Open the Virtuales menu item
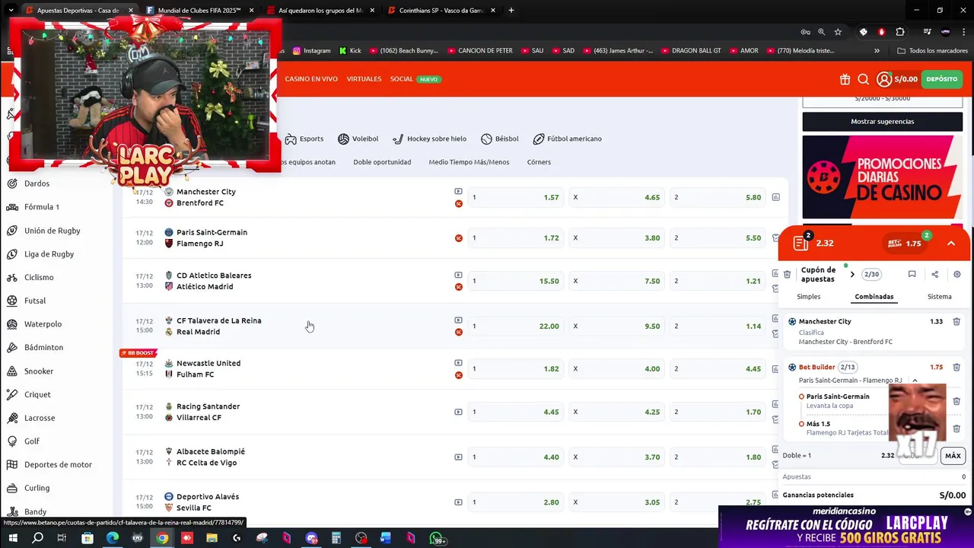This screenshot has width=974, height=548. 364,79
